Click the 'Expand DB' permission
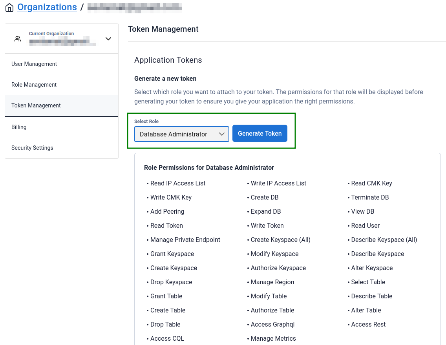The height and width of the screenshot is (345, 446). (266, 212)
